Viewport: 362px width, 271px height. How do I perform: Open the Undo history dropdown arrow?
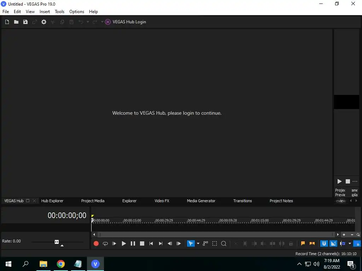coord(88,22)
